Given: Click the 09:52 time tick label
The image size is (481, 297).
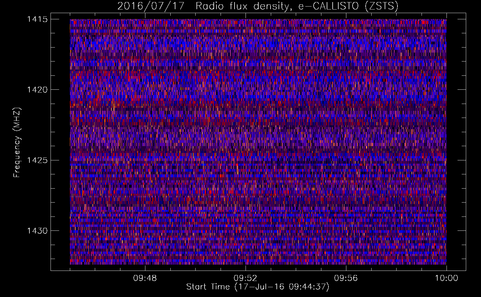Looking at the screenshot, I should 246,278.
